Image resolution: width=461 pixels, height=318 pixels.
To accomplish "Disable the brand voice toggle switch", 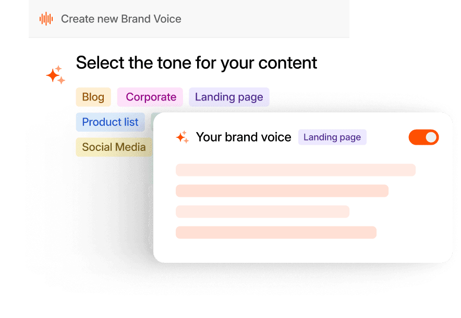I will coord(423,137).
